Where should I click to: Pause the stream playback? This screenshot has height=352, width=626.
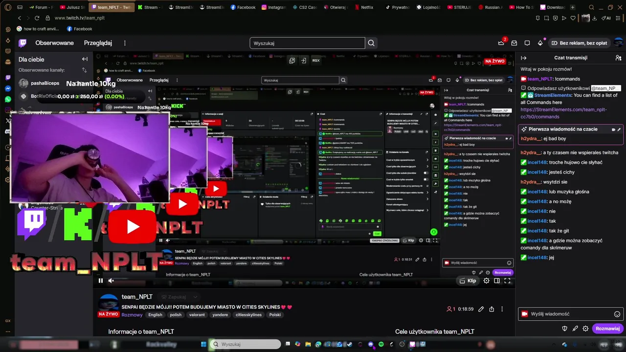(x=101, y=281)
